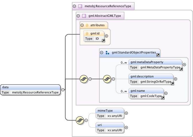Image resolution: width=193 pixels, height=137 pixels.
Task: Click sequence compositor icon inside StandardObjectProperties
Action: [x=107, y=79]
